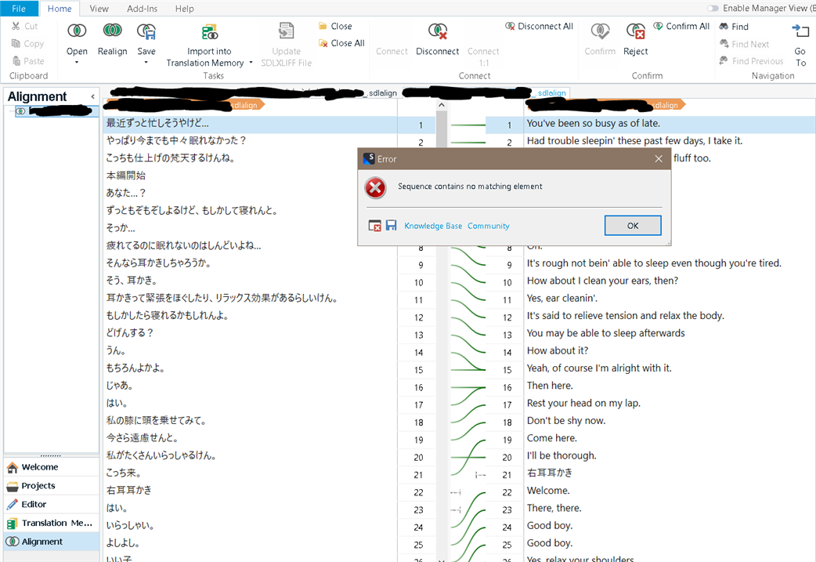
Task: Click the Go To navigation icon
Action: tap(800, 31)
